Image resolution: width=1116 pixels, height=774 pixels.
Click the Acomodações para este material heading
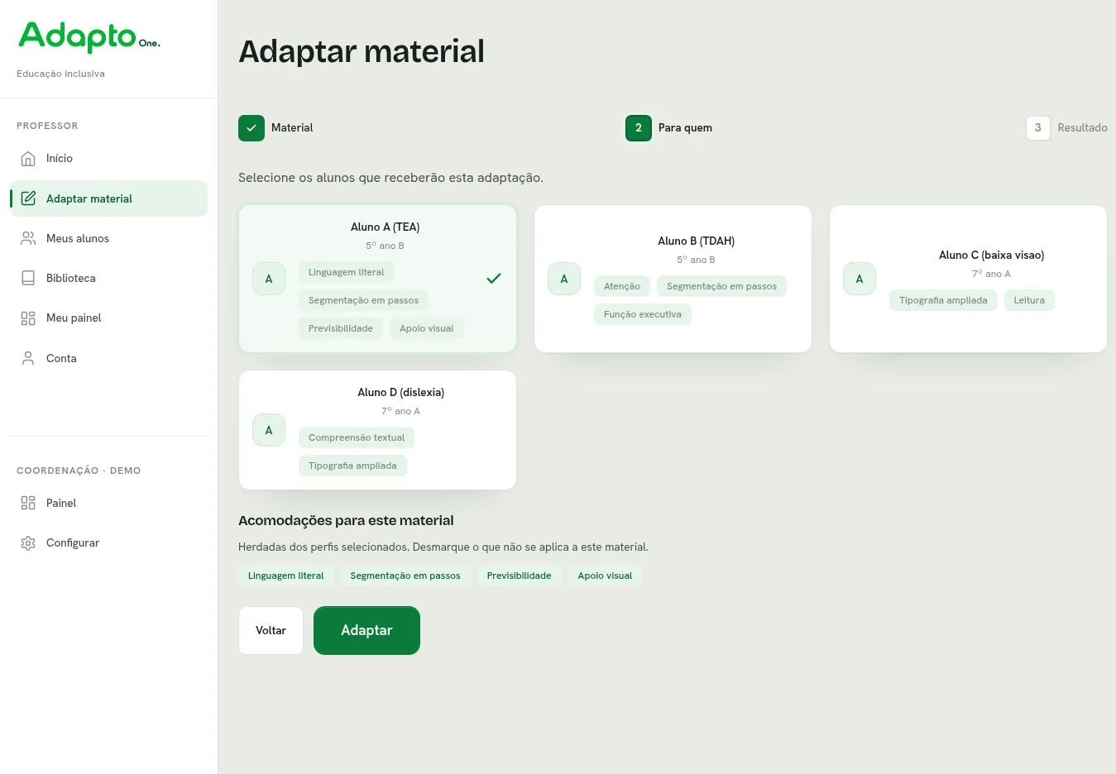click(346, 521)
